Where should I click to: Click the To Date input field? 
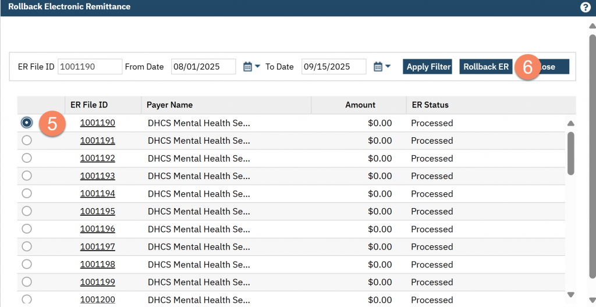[x=334, y=67]
